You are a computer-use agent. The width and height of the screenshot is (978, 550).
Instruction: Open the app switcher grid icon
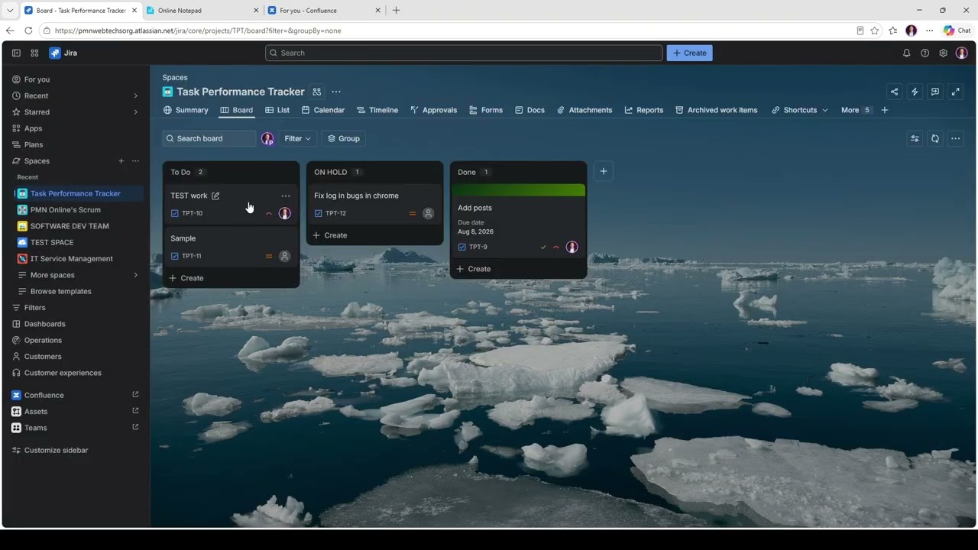point(34,53)
